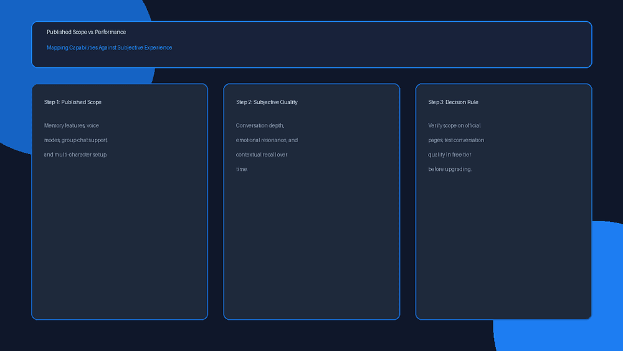Select the title 'Published Scope vs. Performance'
The image size is (623, 351).
pyautogui.click(x=86, y=32)
